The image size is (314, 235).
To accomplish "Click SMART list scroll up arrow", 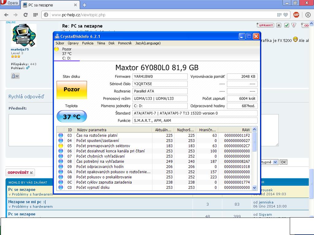I will [254, 129].
